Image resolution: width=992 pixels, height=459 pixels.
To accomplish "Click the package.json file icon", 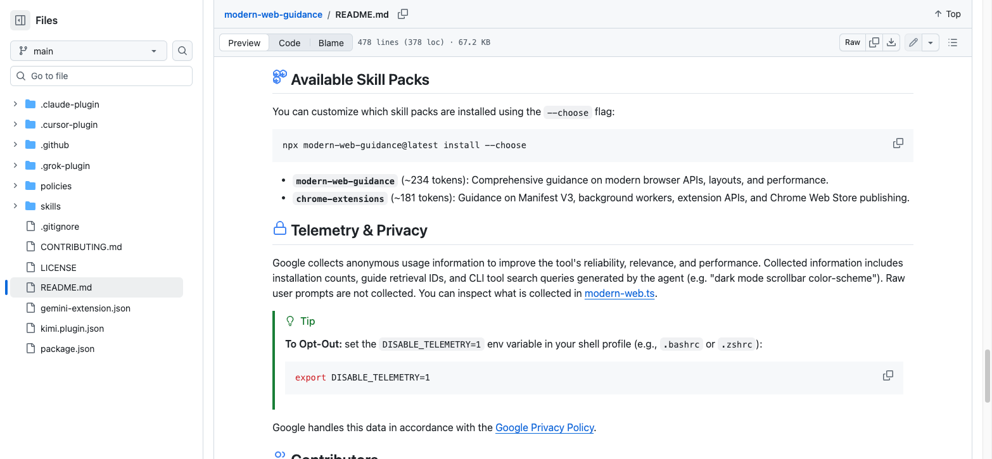I will tap(30, 348).
